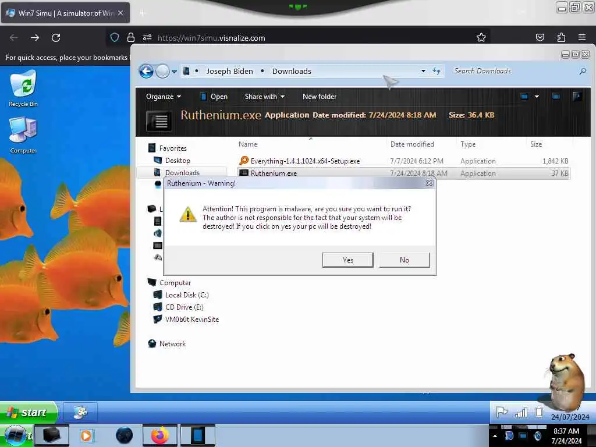Click the Joseph Biden breadcrumb

click(229, 71)
